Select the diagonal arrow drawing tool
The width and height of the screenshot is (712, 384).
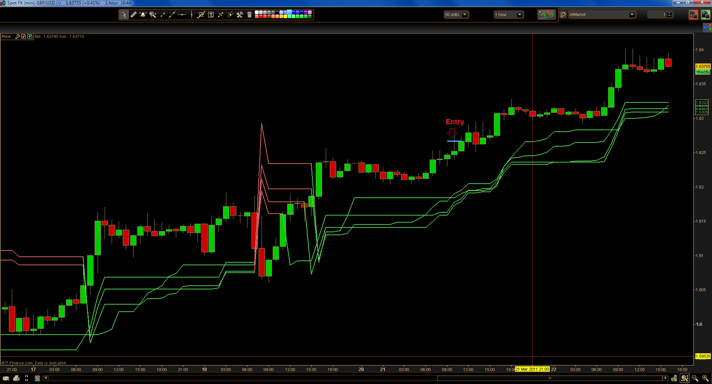220,15
